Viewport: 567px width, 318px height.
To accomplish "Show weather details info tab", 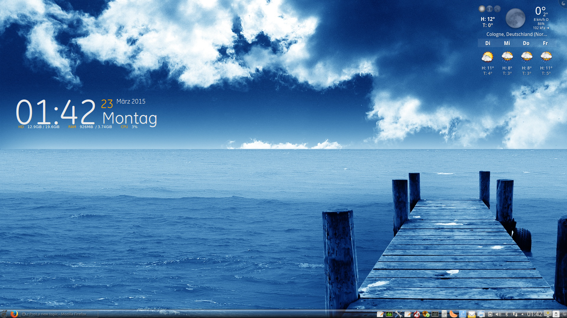I will click(489, 9).
